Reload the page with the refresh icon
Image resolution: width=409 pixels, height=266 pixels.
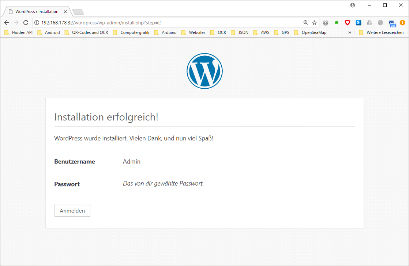click(x=26, y=23)
